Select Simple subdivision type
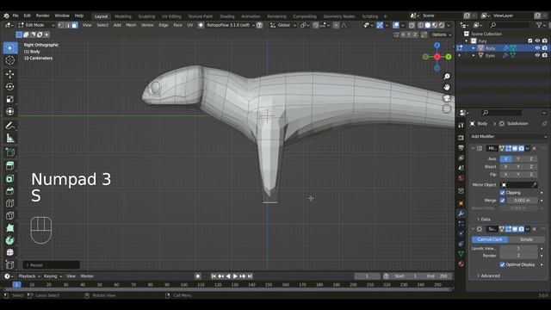551x310 pixels. click(x=526, y=239)
